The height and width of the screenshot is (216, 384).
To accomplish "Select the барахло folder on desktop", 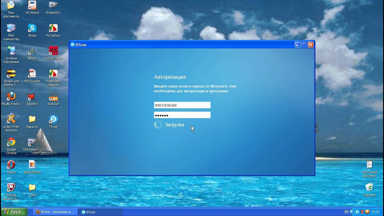I will [x=32, y=121].
